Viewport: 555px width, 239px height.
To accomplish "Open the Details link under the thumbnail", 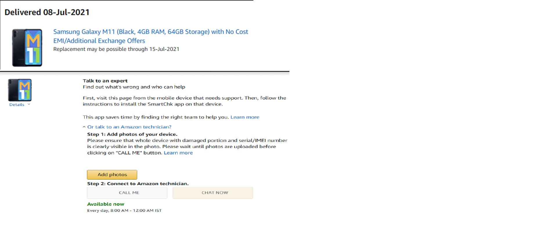I will click(17, 105).
